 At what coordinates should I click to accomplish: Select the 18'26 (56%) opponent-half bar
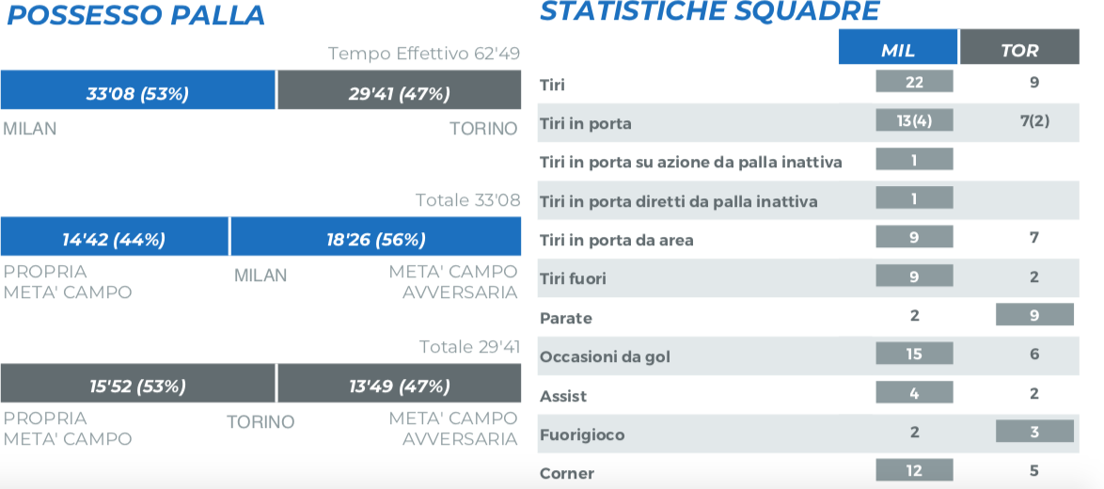pyautogui.click(x=375, y=239)
